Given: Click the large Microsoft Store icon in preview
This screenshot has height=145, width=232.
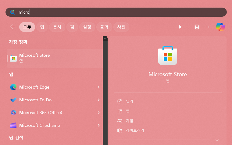Looking at the screenshot, I should tap(168, 56).
